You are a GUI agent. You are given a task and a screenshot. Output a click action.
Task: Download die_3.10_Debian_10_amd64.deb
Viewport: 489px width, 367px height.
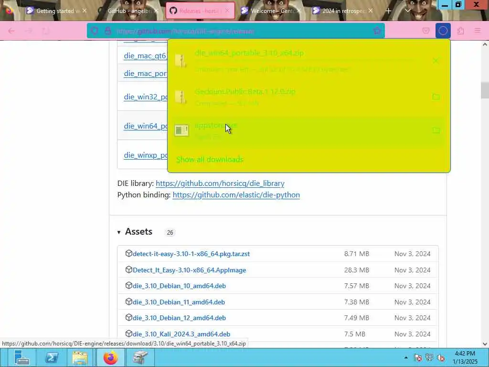tap(180, 286)
